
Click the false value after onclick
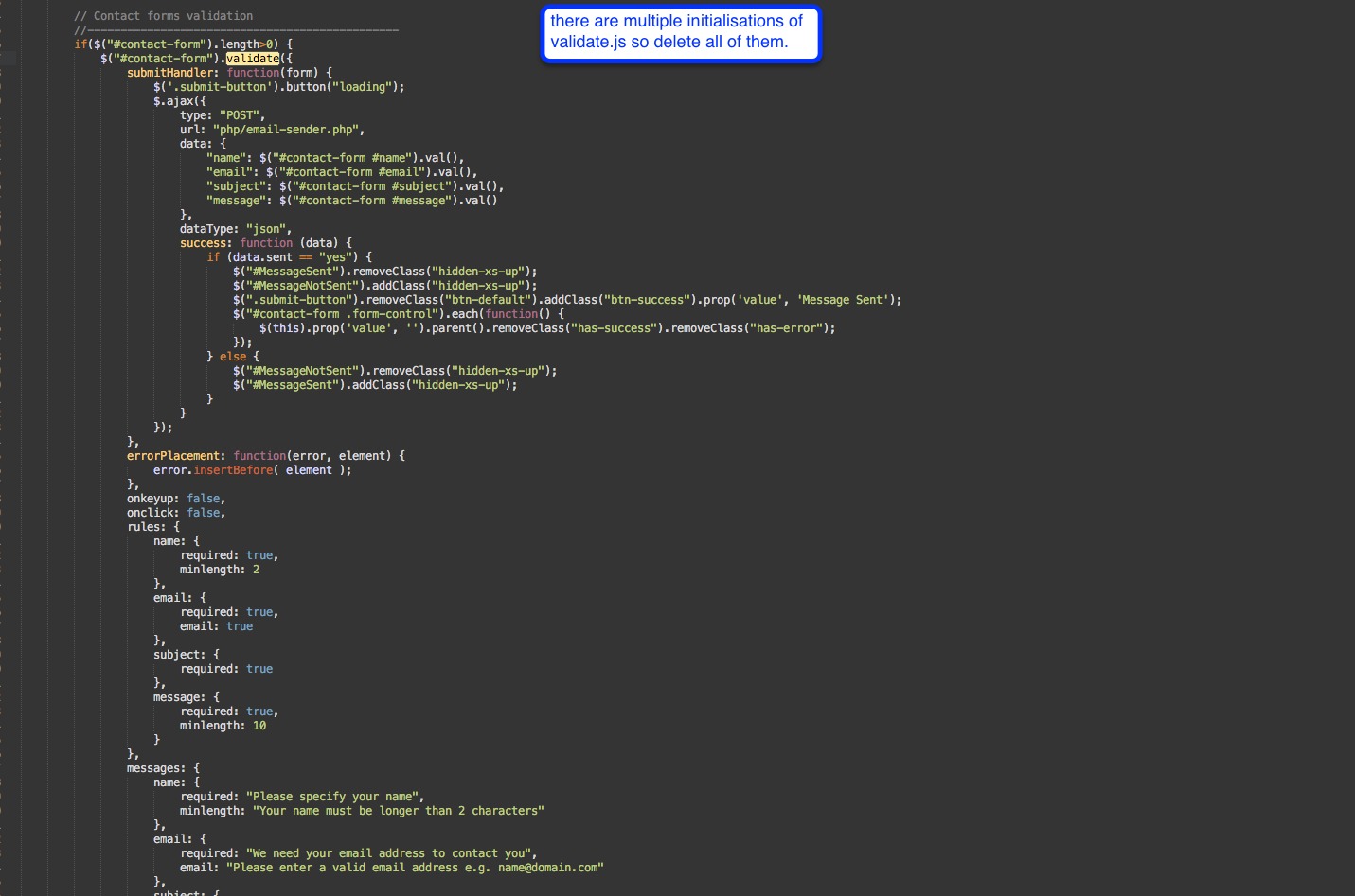tap(204, 513)
